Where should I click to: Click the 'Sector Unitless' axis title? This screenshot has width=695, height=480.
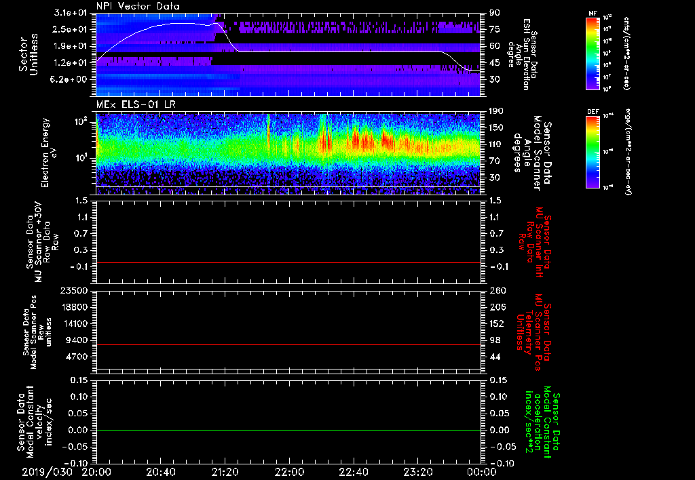tap(29, 54)
